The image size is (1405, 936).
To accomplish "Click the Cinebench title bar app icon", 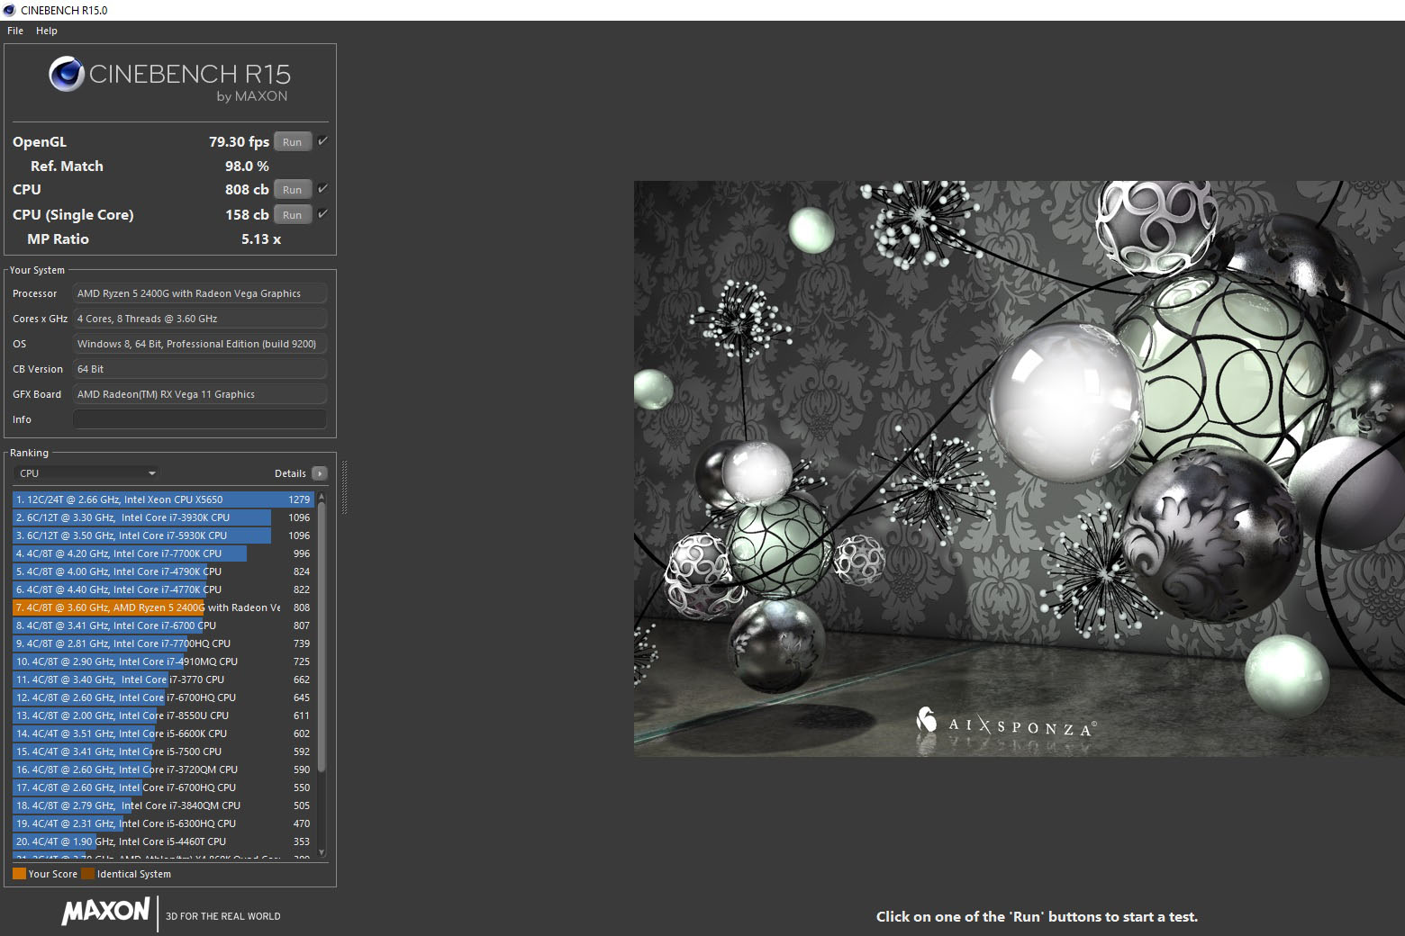I will coord(9,10).
